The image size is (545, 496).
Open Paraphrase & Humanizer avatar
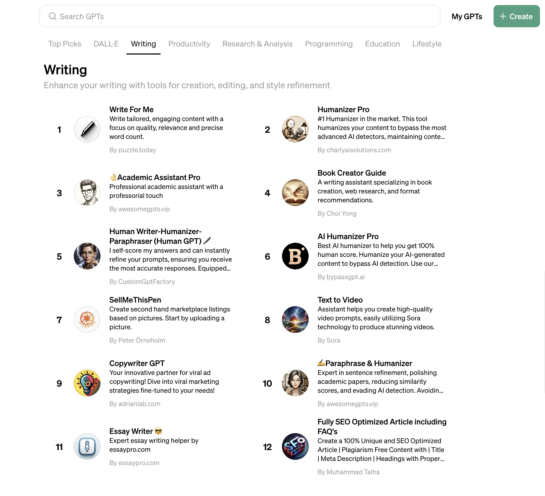(295, 383)
